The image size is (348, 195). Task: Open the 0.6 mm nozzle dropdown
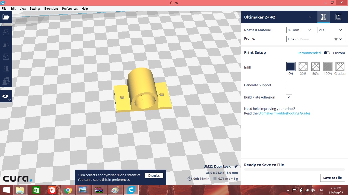click(x=300, y=30)
